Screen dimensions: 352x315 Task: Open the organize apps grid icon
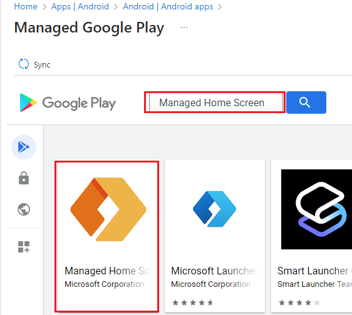[x=24, y=247]
